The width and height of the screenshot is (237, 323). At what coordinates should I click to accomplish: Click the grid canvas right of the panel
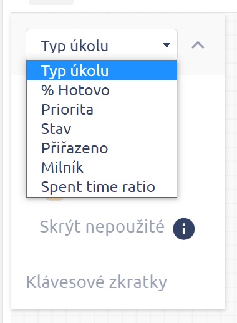coord(231,162)
